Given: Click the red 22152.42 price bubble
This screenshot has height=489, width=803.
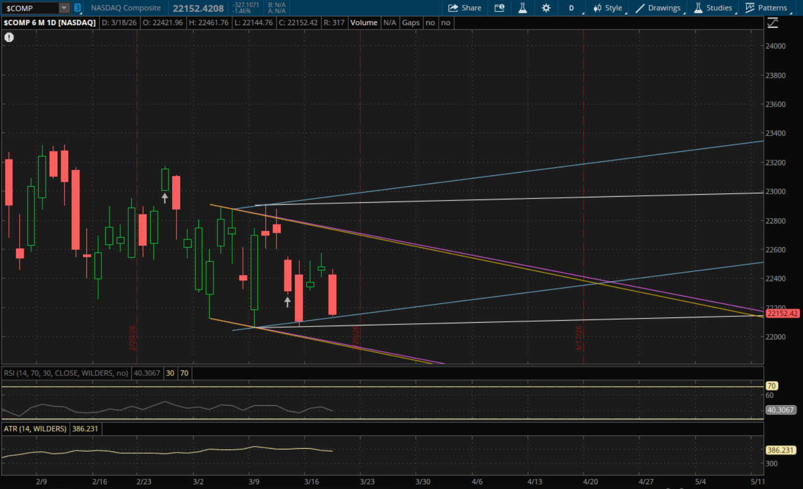Looking at the screenshot, I should (782, 314).
